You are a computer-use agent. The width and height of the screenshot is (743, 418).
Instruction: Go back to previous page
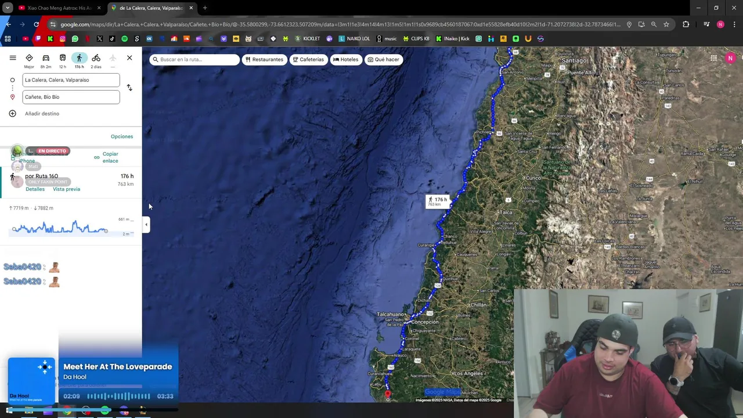pyautogui.click(x=8, y=24)
